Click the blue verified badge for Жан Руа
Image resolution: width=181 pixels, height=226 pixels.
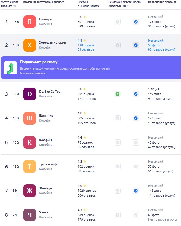[x=136, y=191]
